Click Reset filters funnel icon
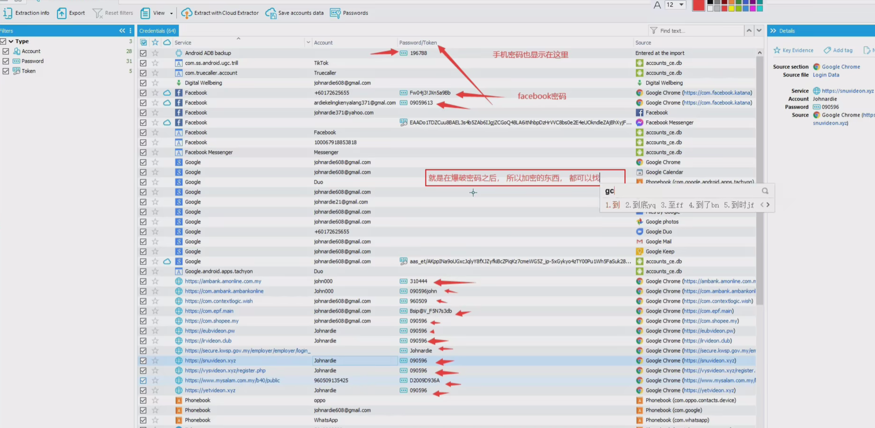Screen dimensions: 875x428 pos(97,13)
